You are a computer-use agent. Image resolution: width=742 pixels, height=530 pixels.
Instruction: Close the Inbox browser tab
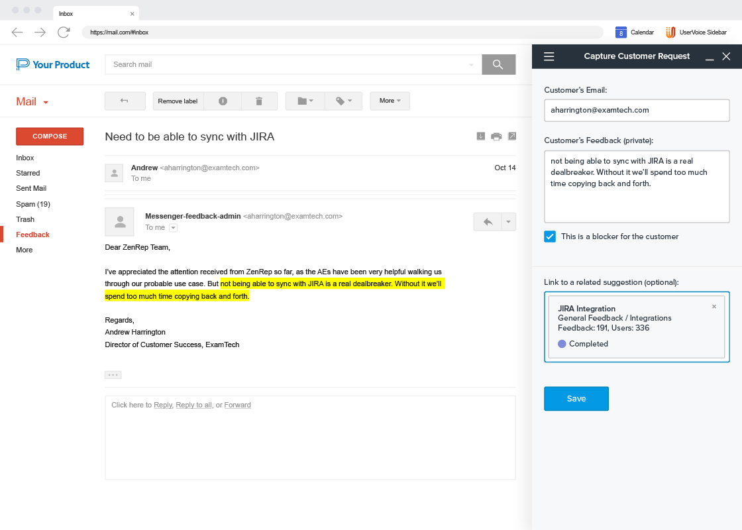132,14
